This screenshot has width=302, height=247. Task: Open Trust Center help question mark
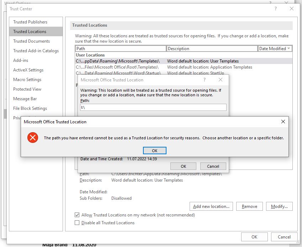click(x=276, y=9)
